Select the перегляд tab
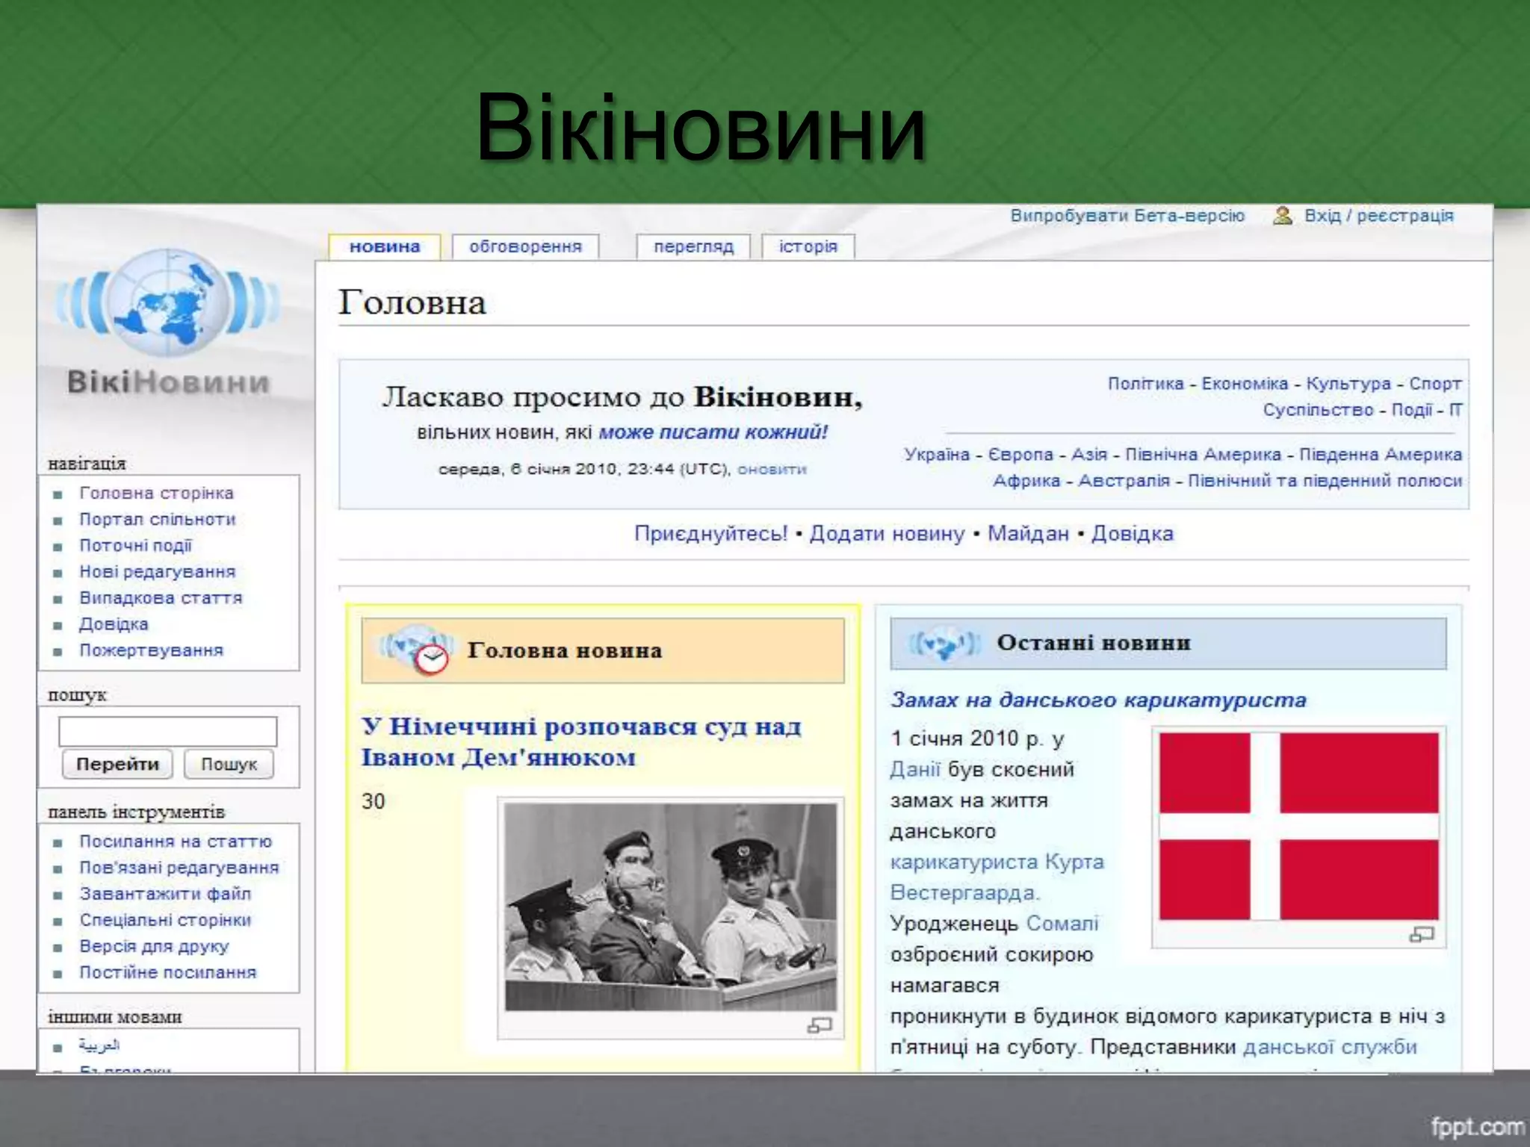This screenshot has width=1530, height=1147. tap(693, 246)
